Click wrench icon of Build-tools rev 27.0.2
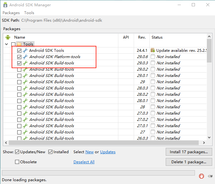This screenshot has height=184, width=215. (x=25, y=120)
